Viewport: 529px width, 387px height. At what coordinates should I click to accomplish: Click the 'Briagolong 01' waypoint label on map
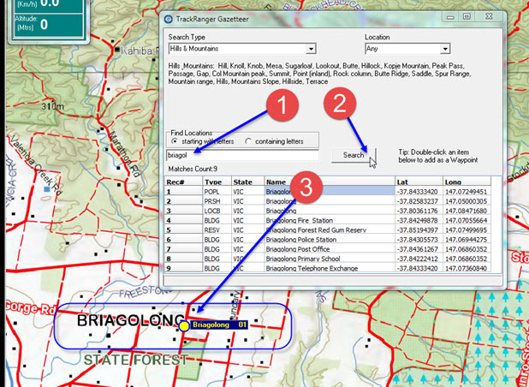point(219,325)
